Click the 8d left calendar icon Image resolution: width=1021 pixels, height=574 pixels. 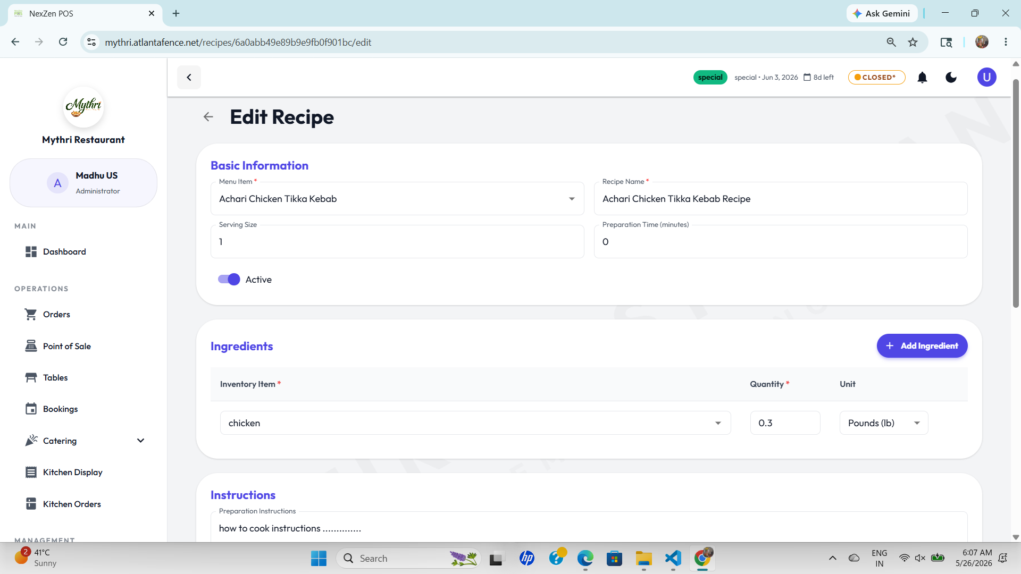tap(807, 78)
